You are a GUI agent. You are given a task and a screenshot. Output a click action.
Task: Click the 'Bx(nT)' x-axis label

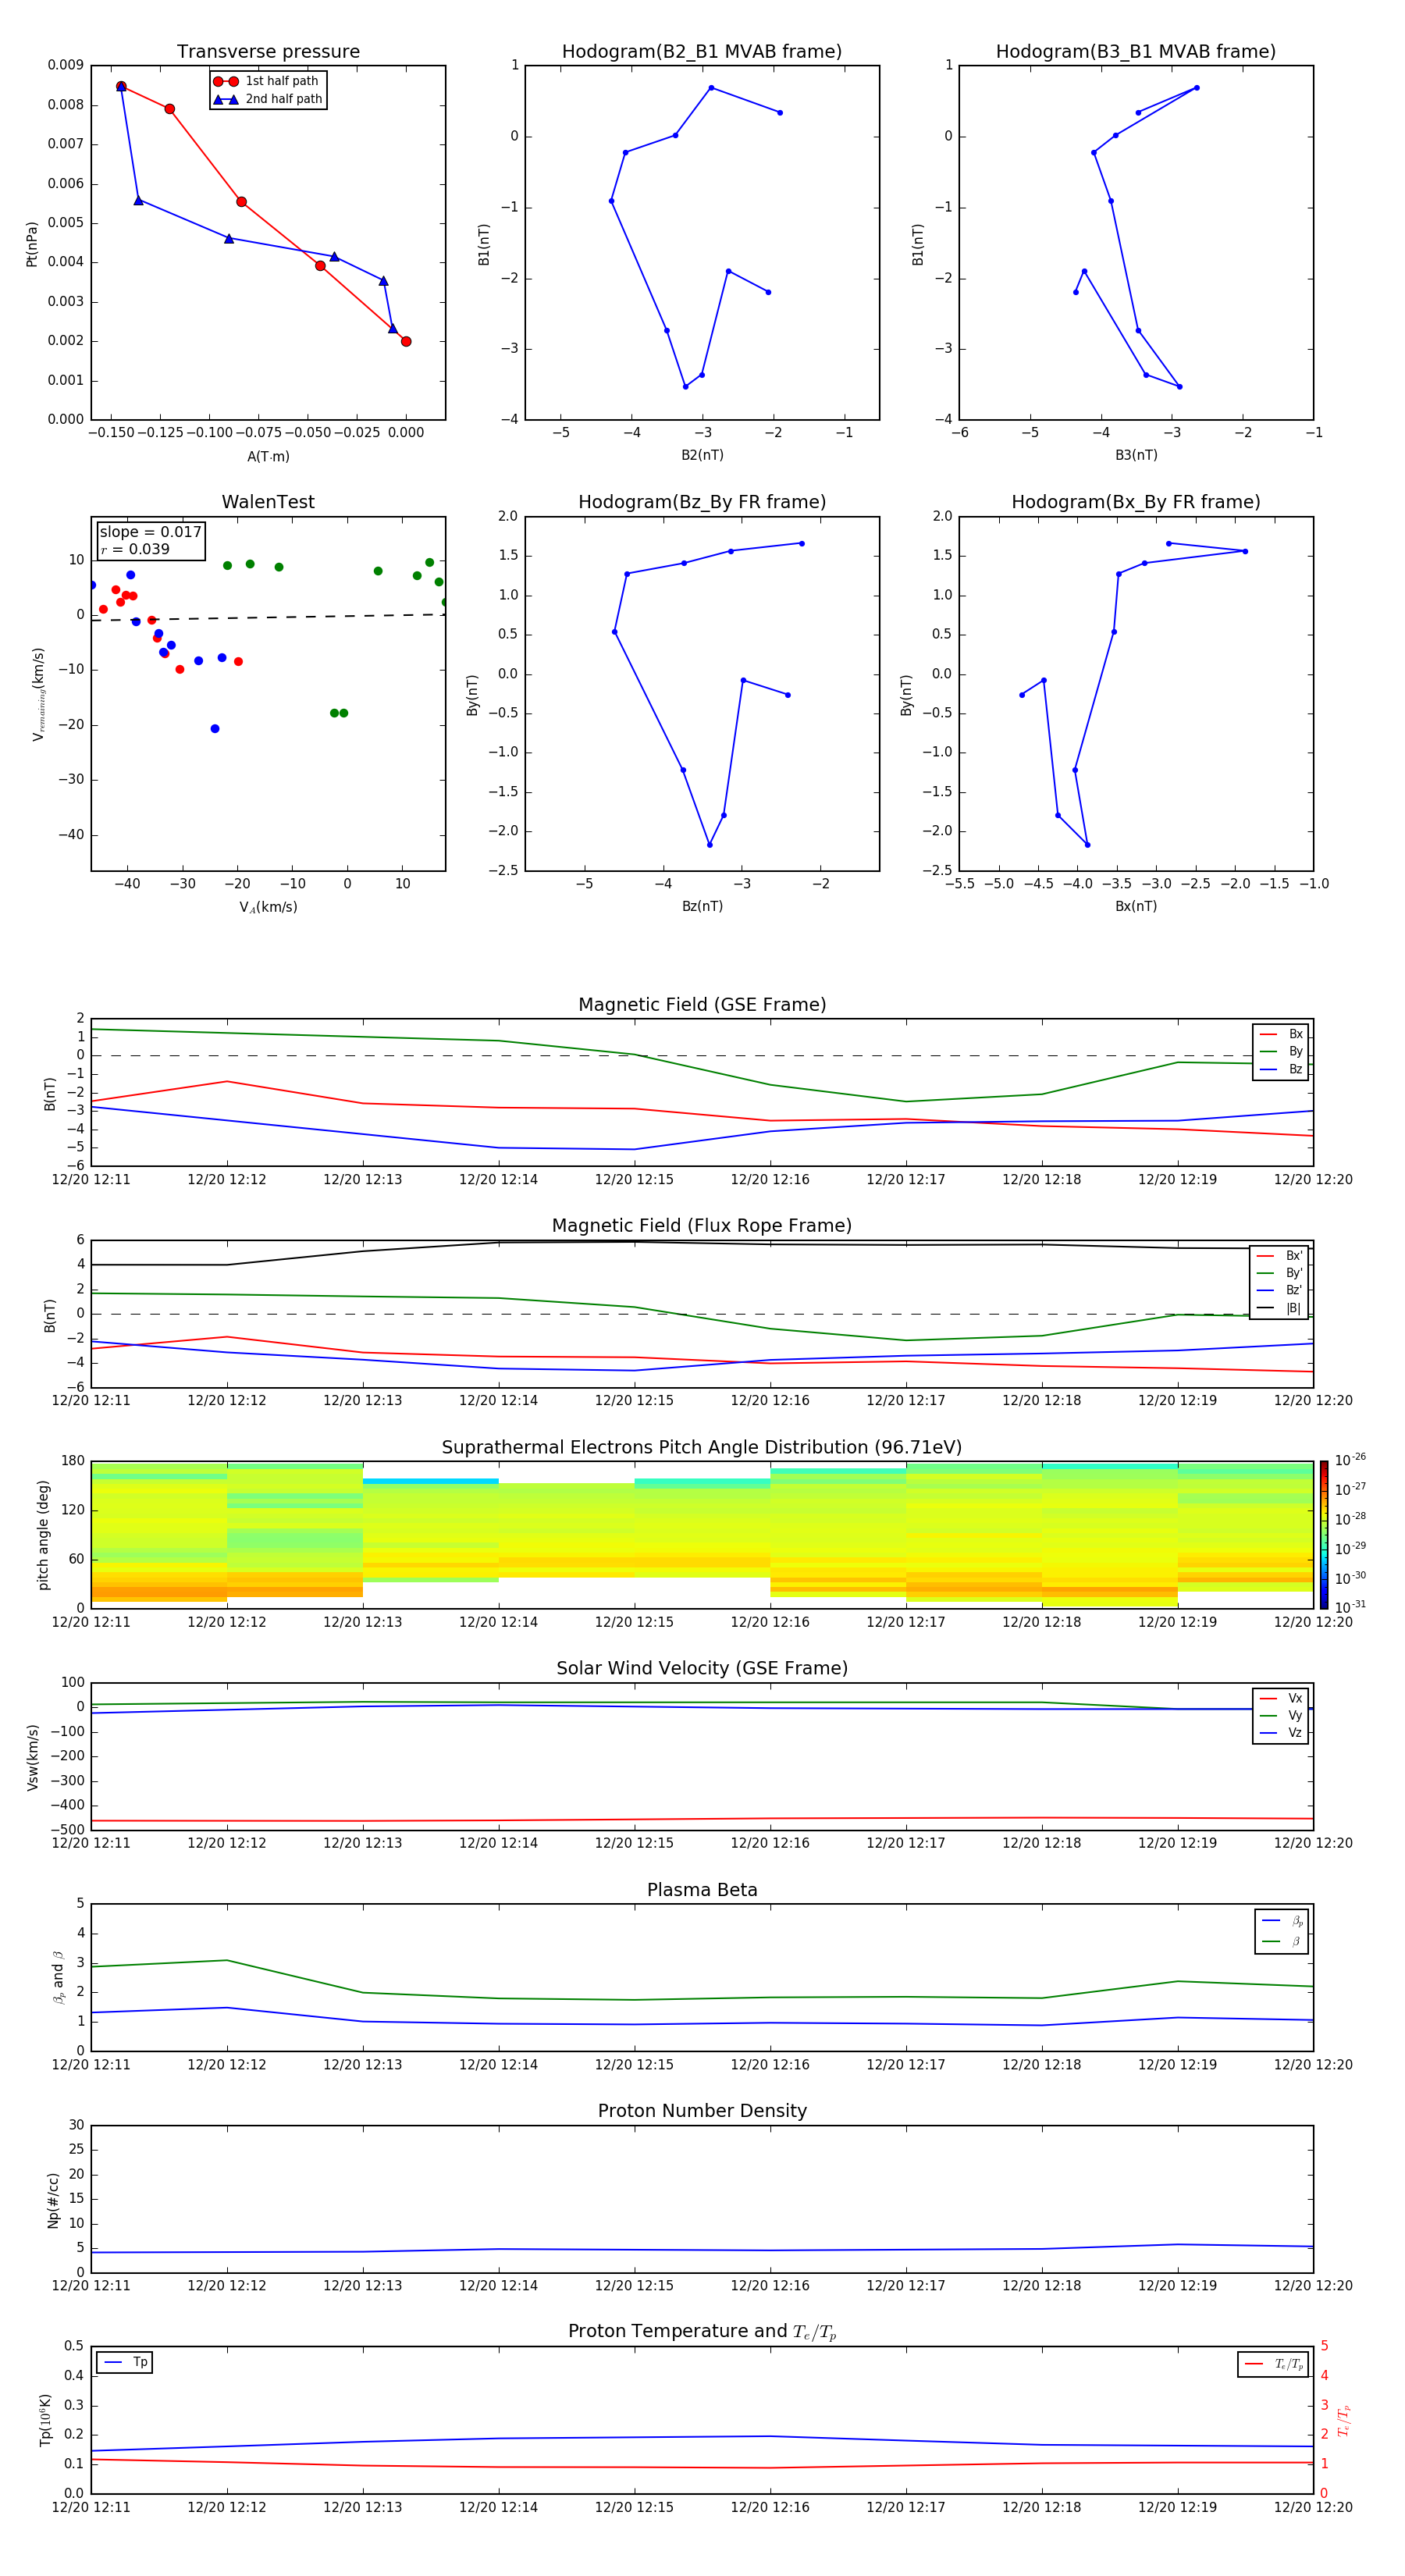click(1136, 906)
